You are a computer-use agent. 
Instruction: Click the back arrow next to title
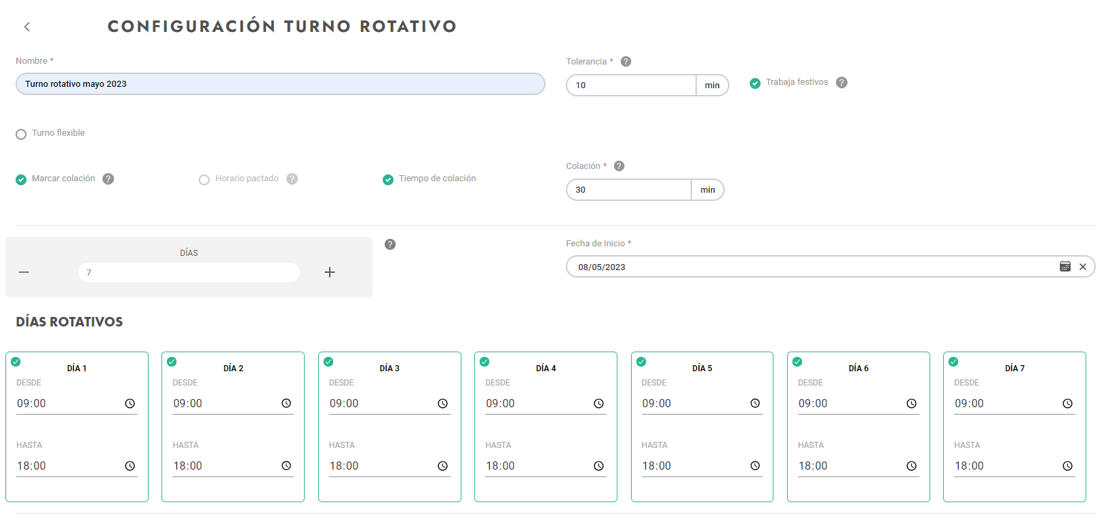[x=27, y=27]
